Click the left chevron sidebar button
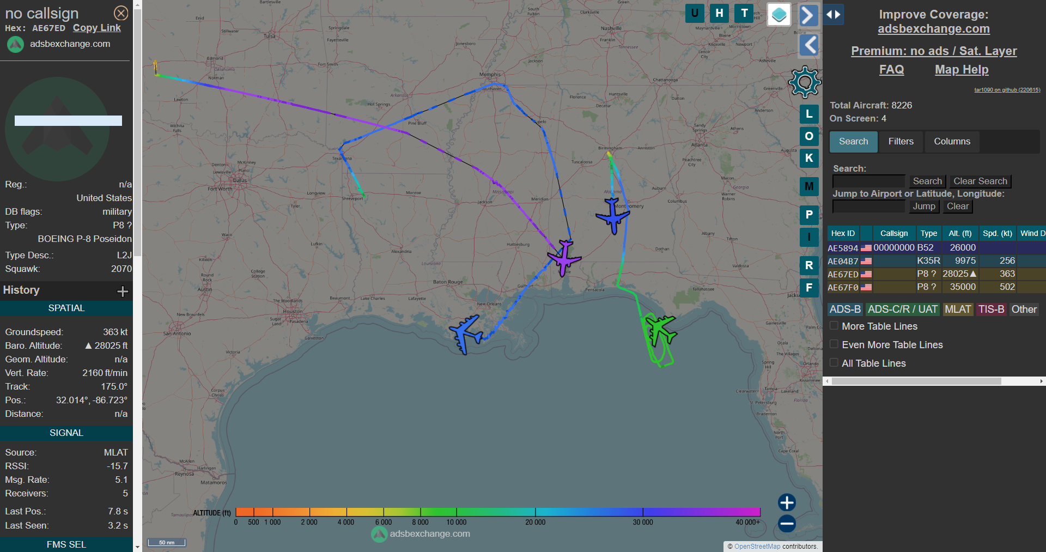The height and width of the screenshot is (552, 1046). coord(809,45)
